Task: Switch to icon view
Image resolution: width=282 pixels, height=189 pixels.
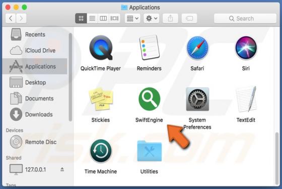Action: pyautogui.click(x=81, y=18)
